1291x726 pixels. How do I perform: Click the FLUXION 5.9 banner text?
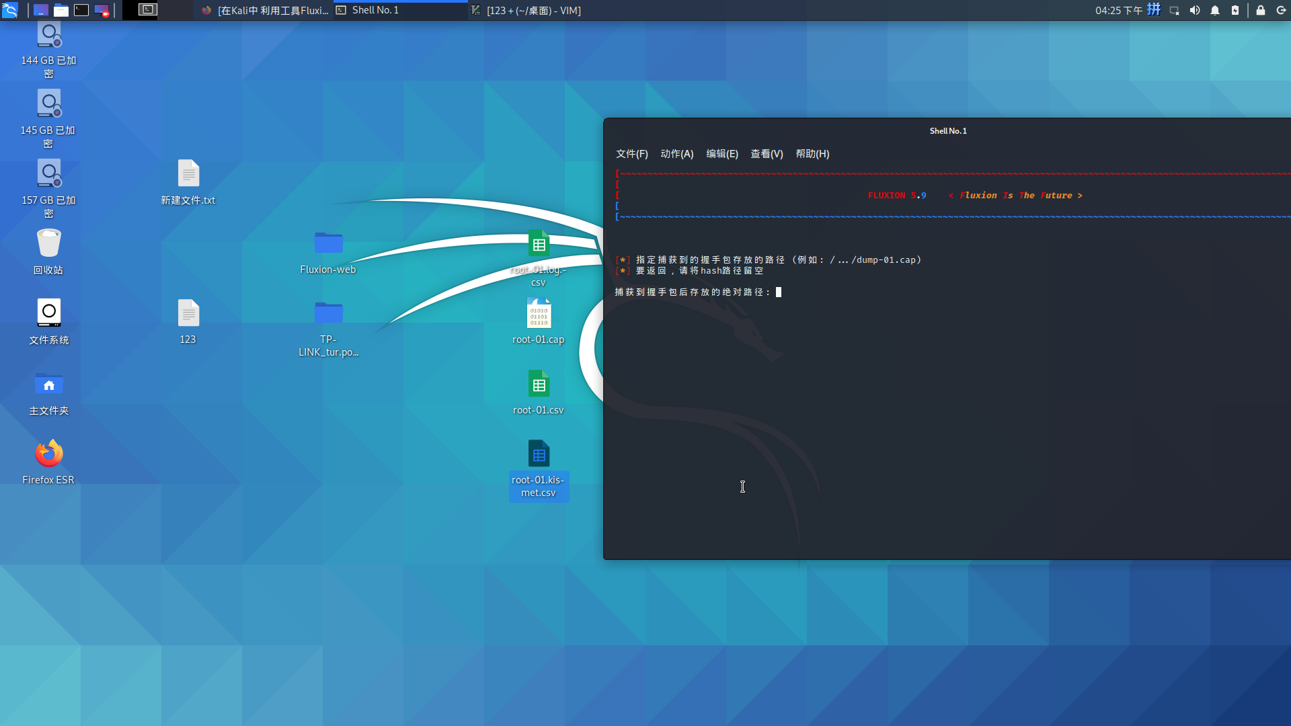point(897,196)
